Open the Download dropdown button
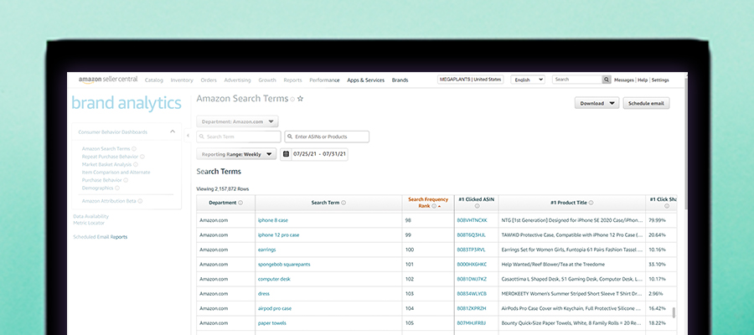This screenshot has height=335, width=754. point(596,103)
